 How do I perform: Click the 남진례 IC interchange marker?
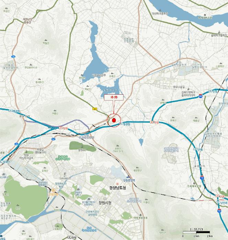[x=222, y=203]
